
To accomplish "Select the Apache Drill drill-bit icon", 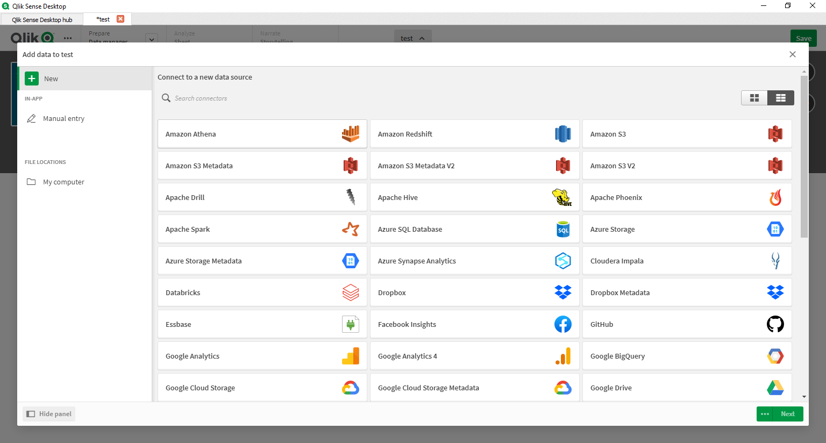I will (351, 197).
